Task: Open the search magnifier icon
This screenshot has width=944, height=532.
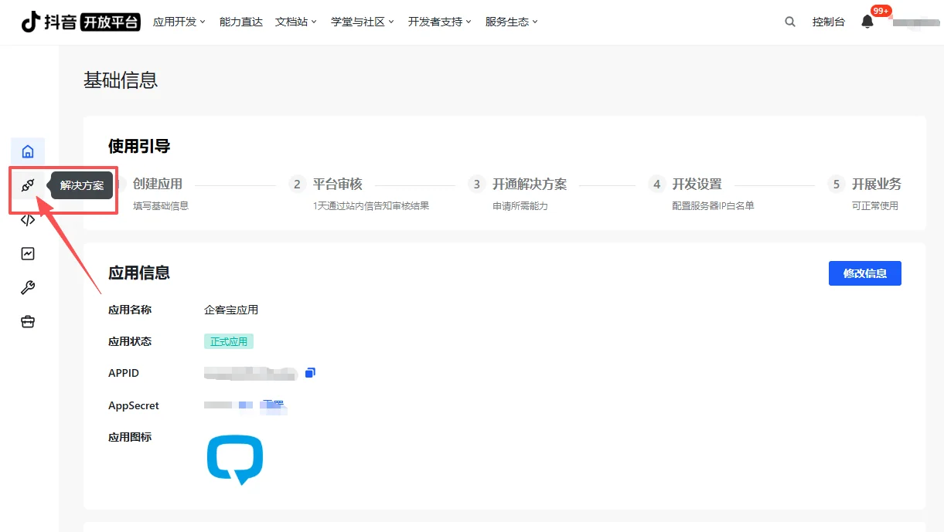Action: (x=790, y=22)
